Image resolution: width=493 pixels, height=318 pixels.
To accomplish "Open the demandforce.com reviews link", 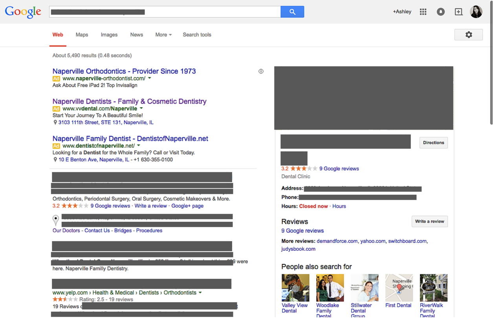I will point(337,241).
